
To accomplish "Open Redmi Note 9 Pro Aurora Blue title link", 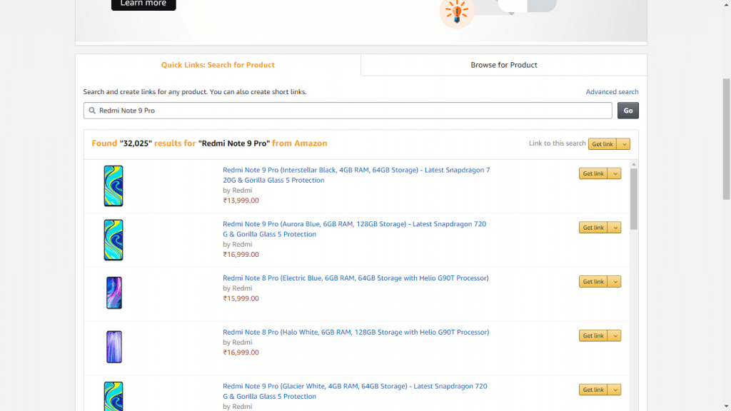I will pos(354,229).
